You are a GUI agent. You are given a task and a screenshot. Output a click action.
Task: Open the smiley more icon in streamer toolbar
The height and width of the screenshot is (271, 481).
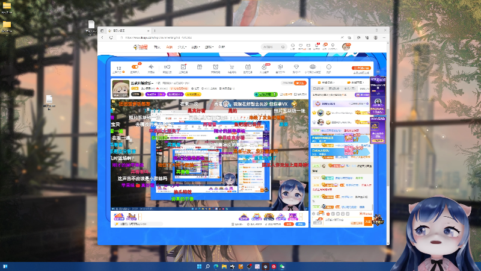pyautogui.click(x=329, y=67)
